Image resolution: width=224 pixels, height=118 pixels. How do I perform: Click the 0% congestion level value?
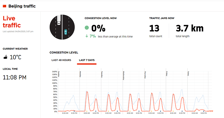(x=98, y=28)
